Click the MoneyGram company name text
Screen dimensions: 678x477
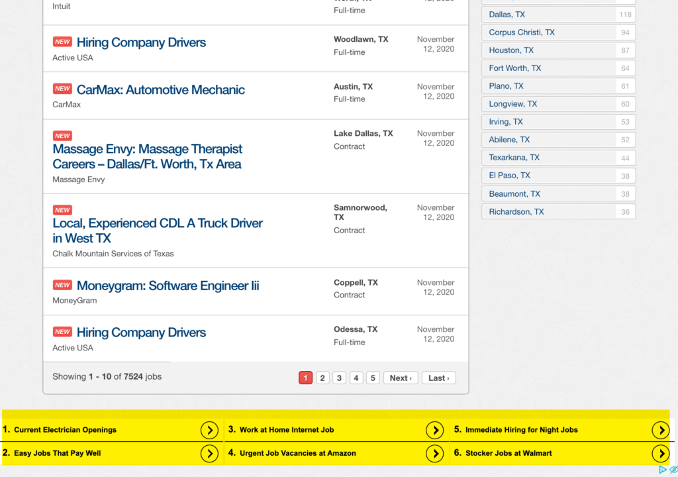point(74,300)
